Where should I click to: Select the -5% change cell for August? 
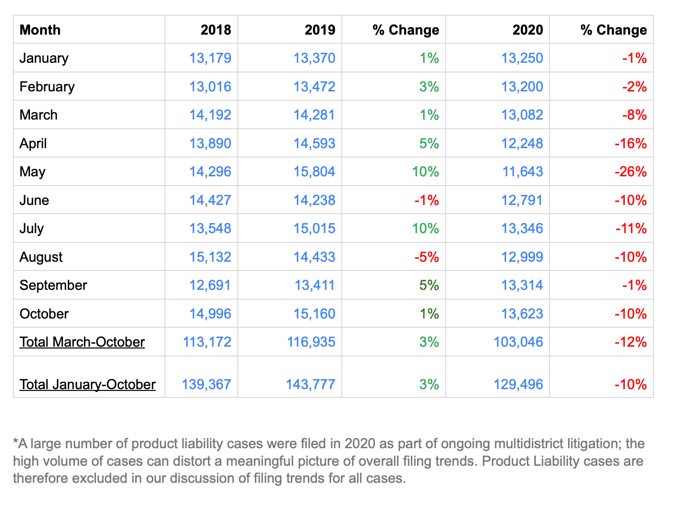[x=426, y=257]
